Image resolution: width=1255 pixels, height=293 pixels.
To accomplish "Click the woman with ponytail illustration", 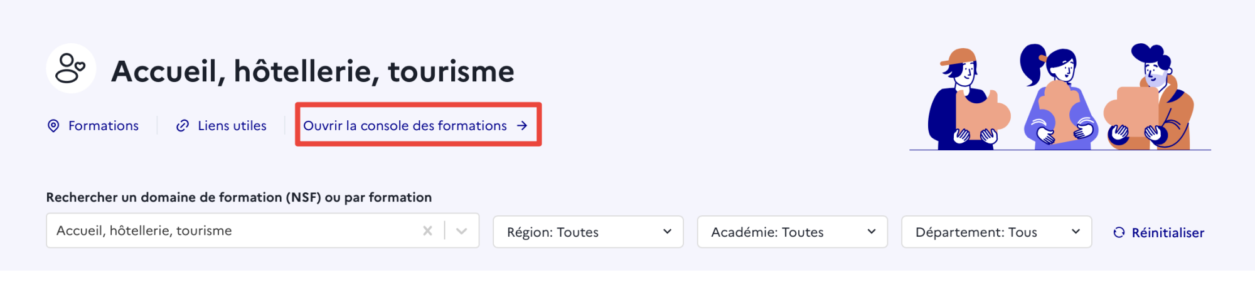I will click(1058, 96).
